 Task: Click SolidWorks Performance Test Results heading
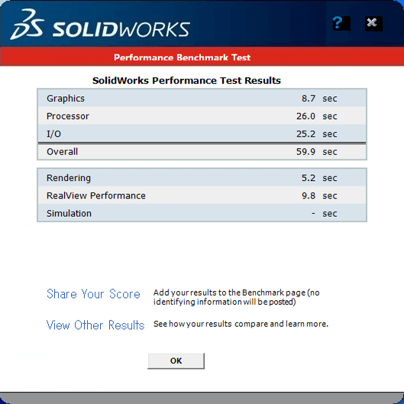pos(186,80)
